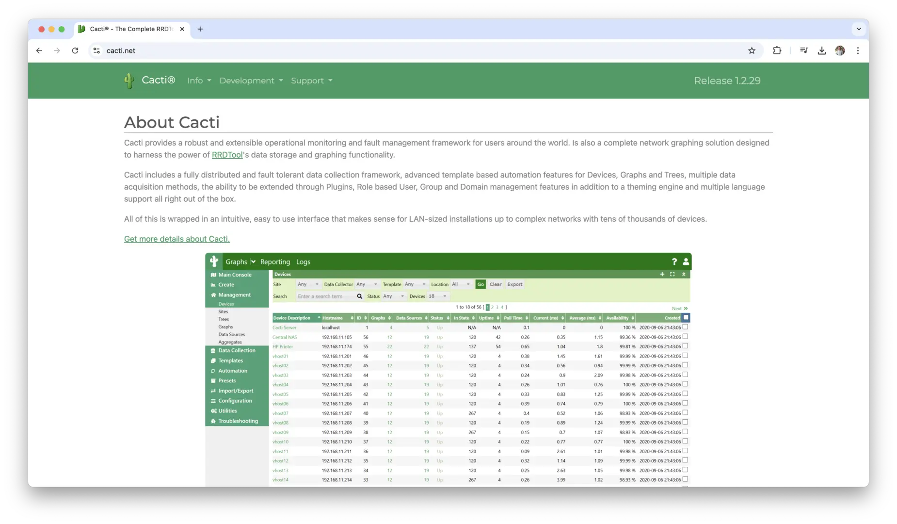Add a device with the plus icon
Viewport: 897px width, 524px height.
coord(662,274)
